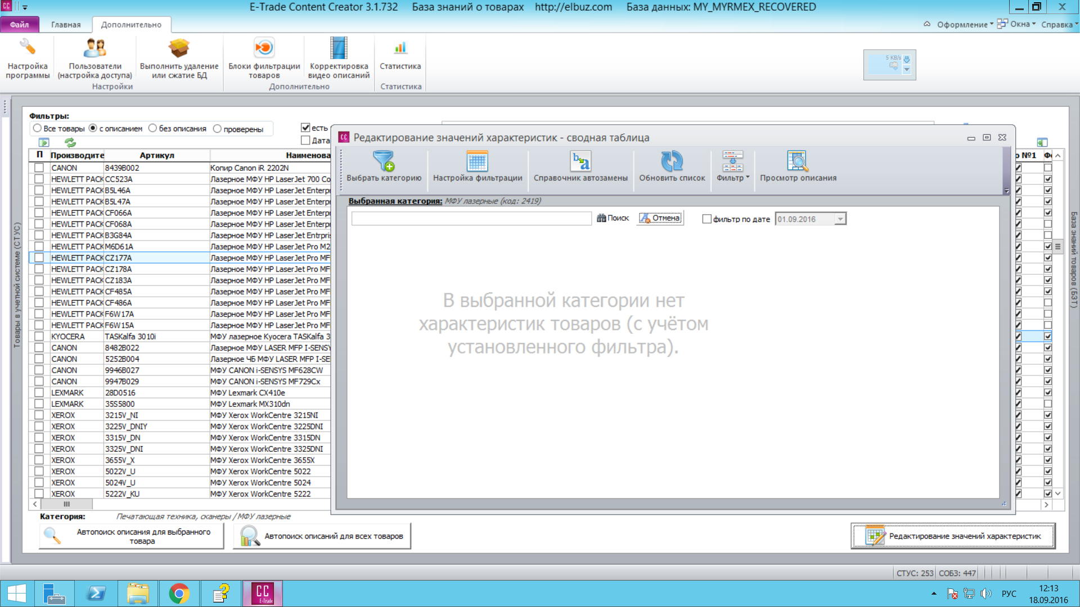Select the с описанием filter radio
The image size is (1080, 607).
[x=93, y=129]
